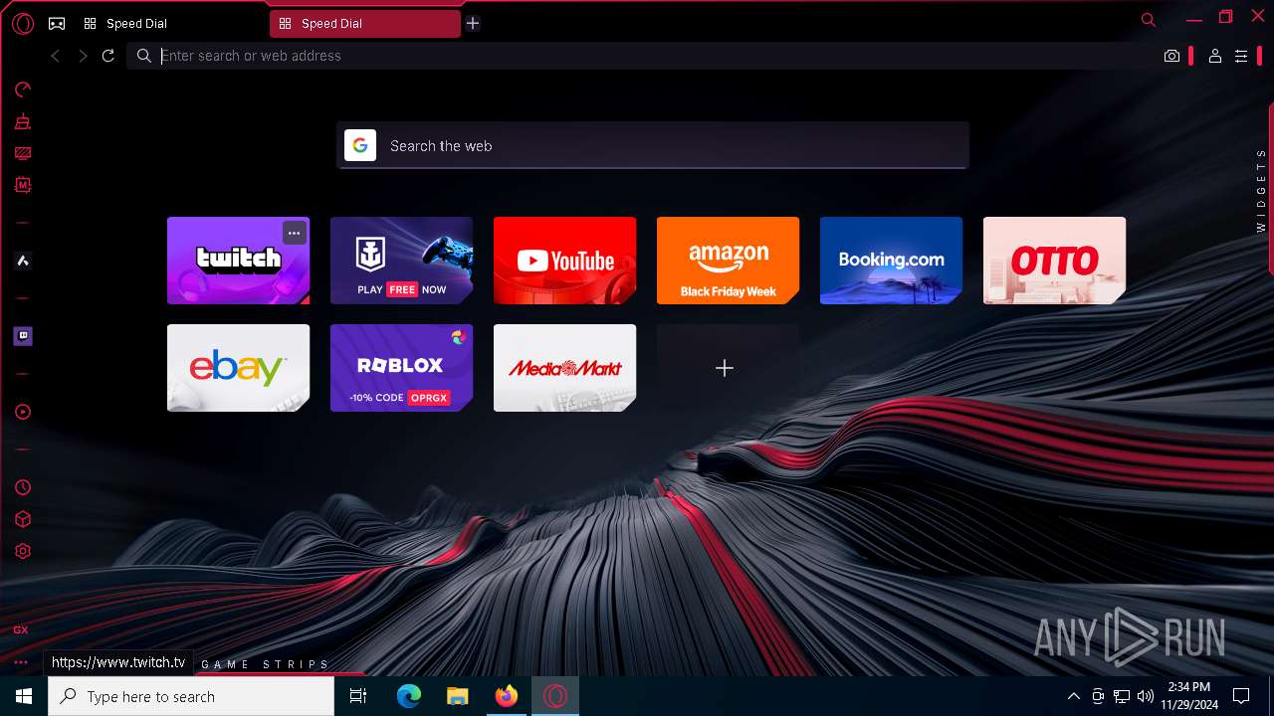Open World of Warships Play Free tile
Image resolution: width=1274 pixels, height=716 pixels.
[401, 261]
